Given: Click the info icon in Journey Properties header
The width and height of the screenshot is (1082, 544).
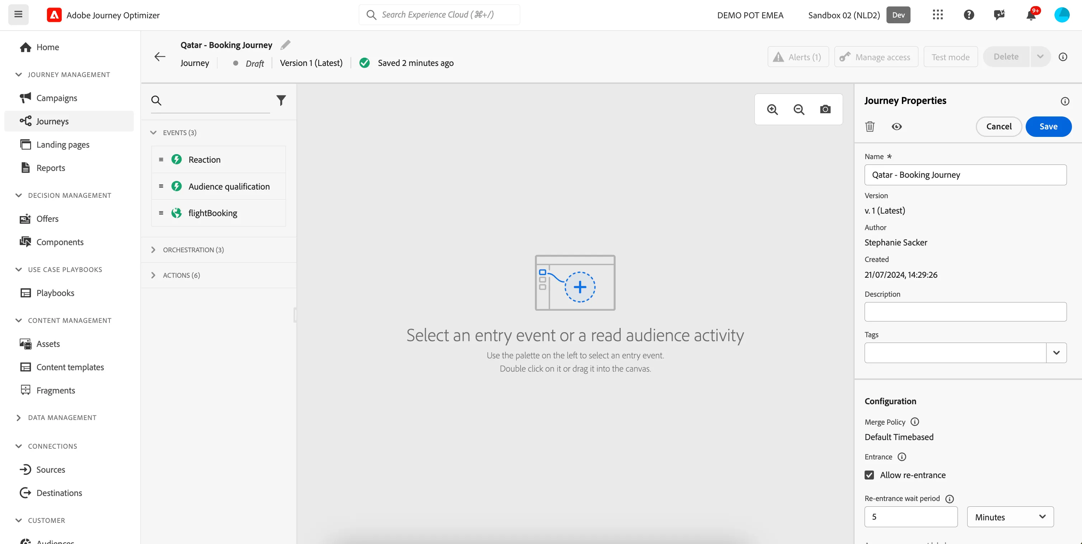Looking at the screenshot, I should coord(1065,101).
